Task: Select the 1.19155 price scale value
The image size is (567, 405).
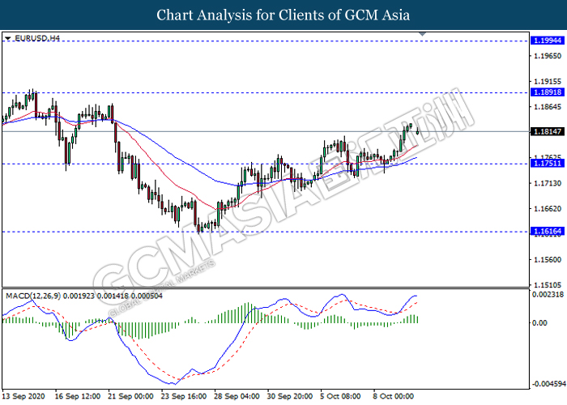Action: pyautogui.click(x=548, y=81)
